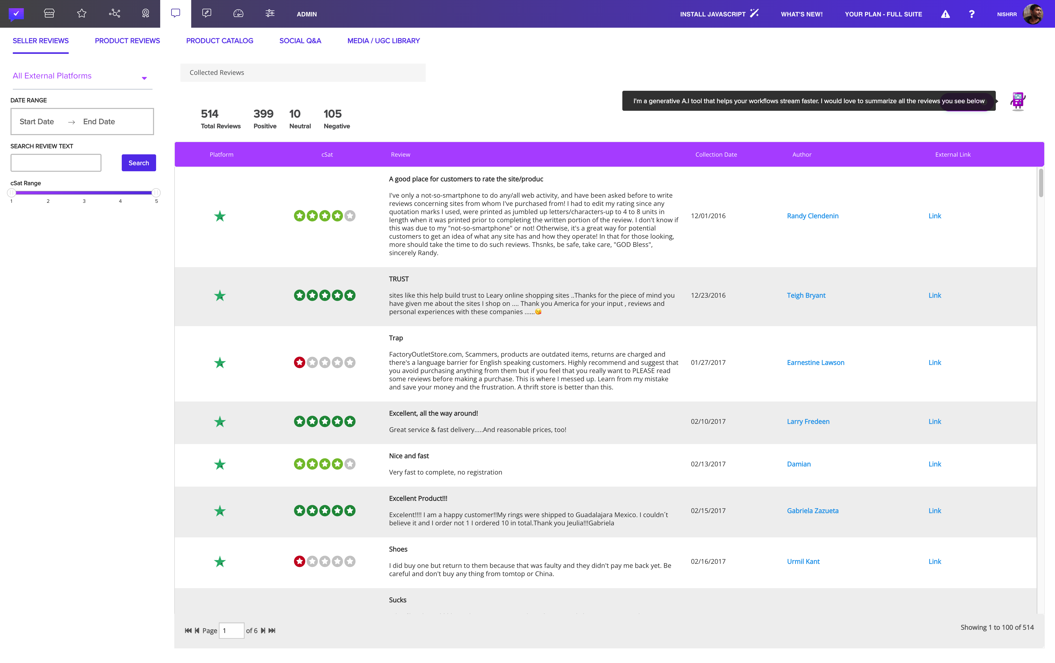Open the network nodes icon in top bar

click(114, 14)
